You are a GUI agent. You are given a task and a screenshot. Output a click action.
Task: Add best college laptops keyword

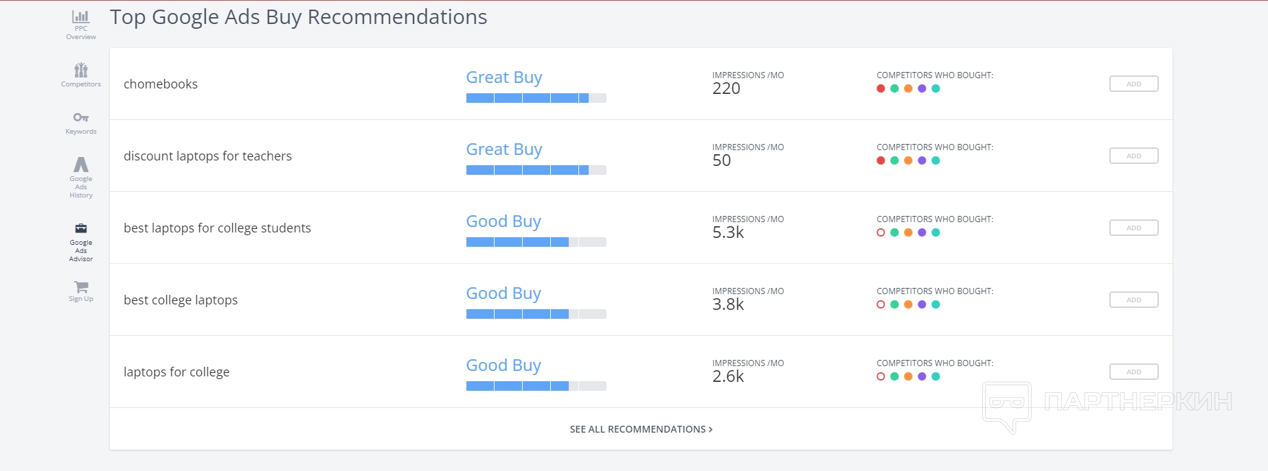[x=1133, y=300]
